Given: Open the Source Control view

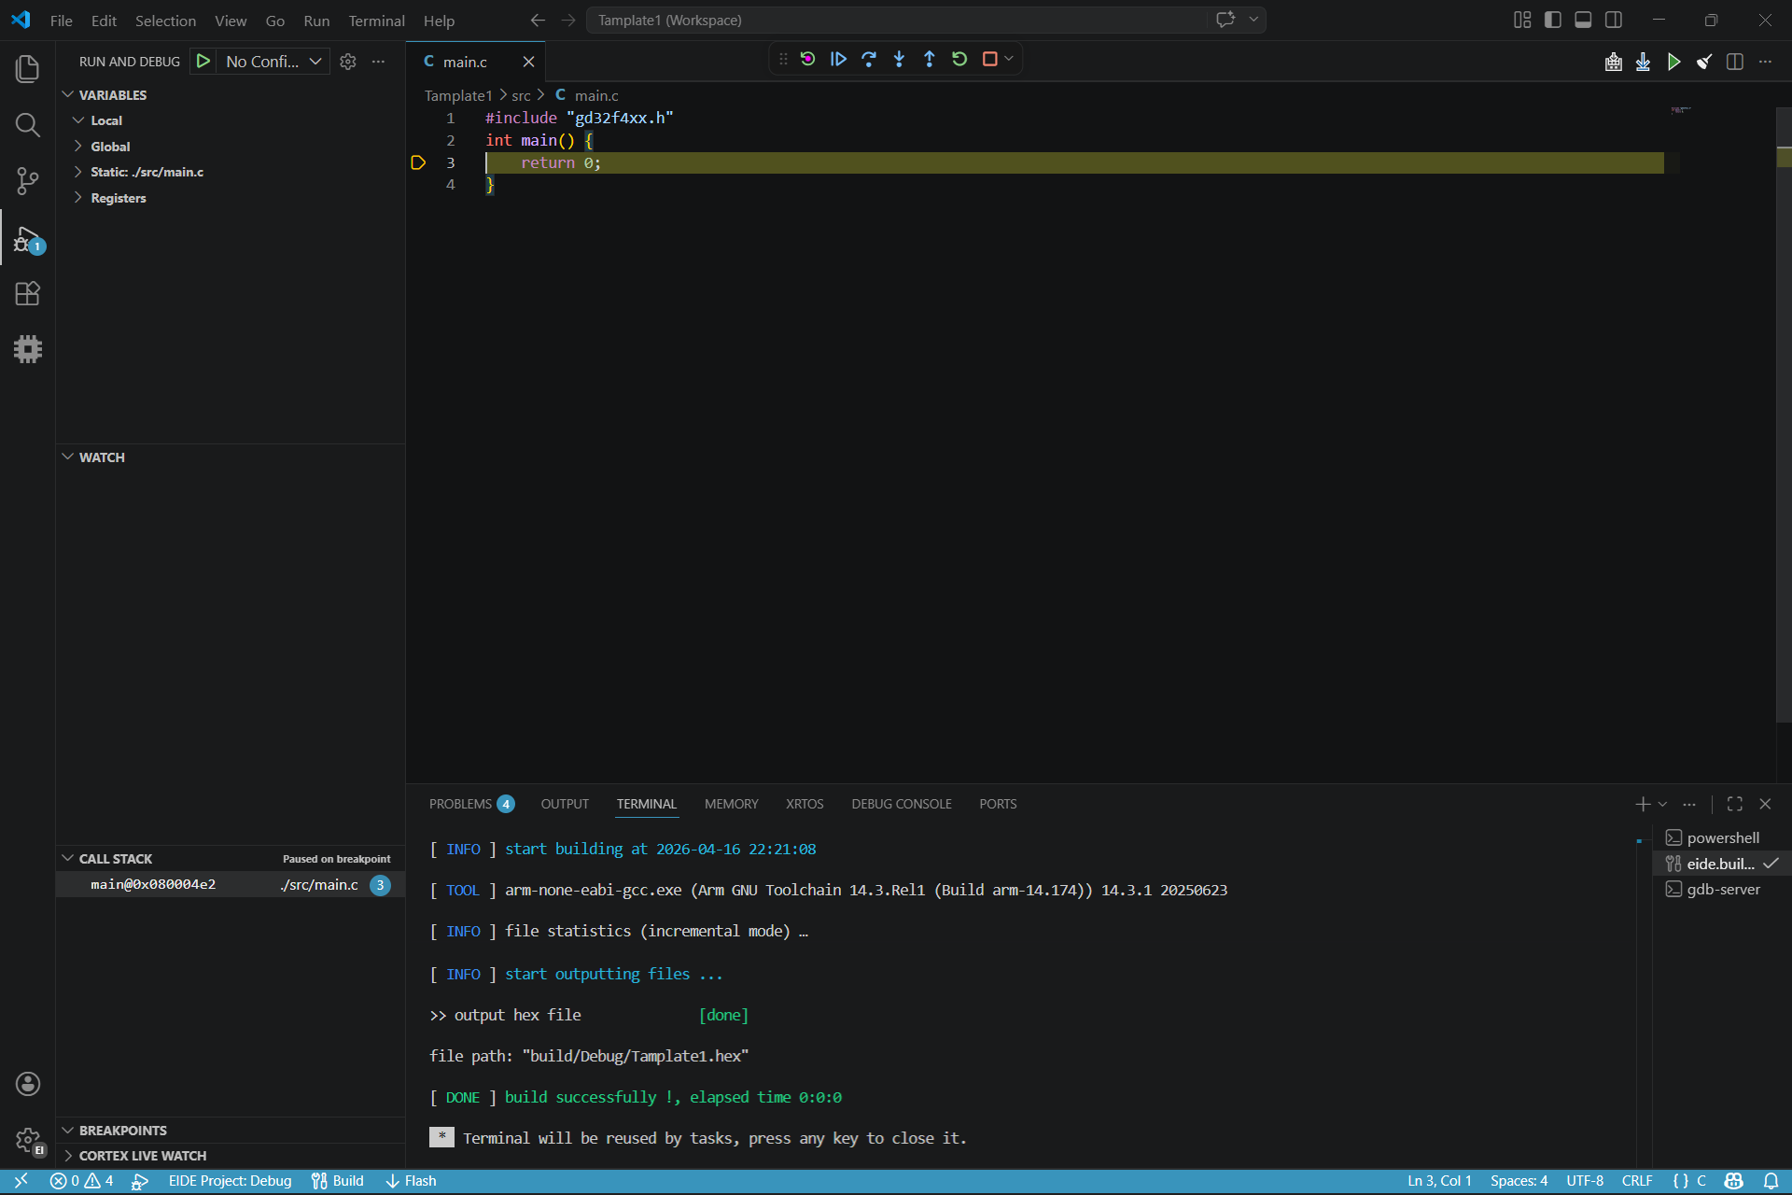Looking at the screenshot, I should pos(28,181).
